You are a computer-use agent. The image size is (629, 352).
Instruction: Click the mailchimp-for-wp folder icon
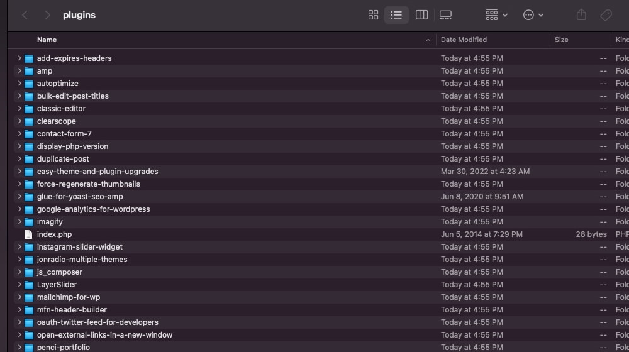tap(29, 297)
